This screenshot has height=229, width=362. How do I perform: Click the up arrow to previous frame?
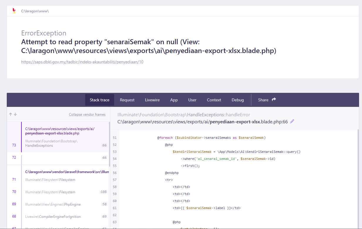[11, 114]
